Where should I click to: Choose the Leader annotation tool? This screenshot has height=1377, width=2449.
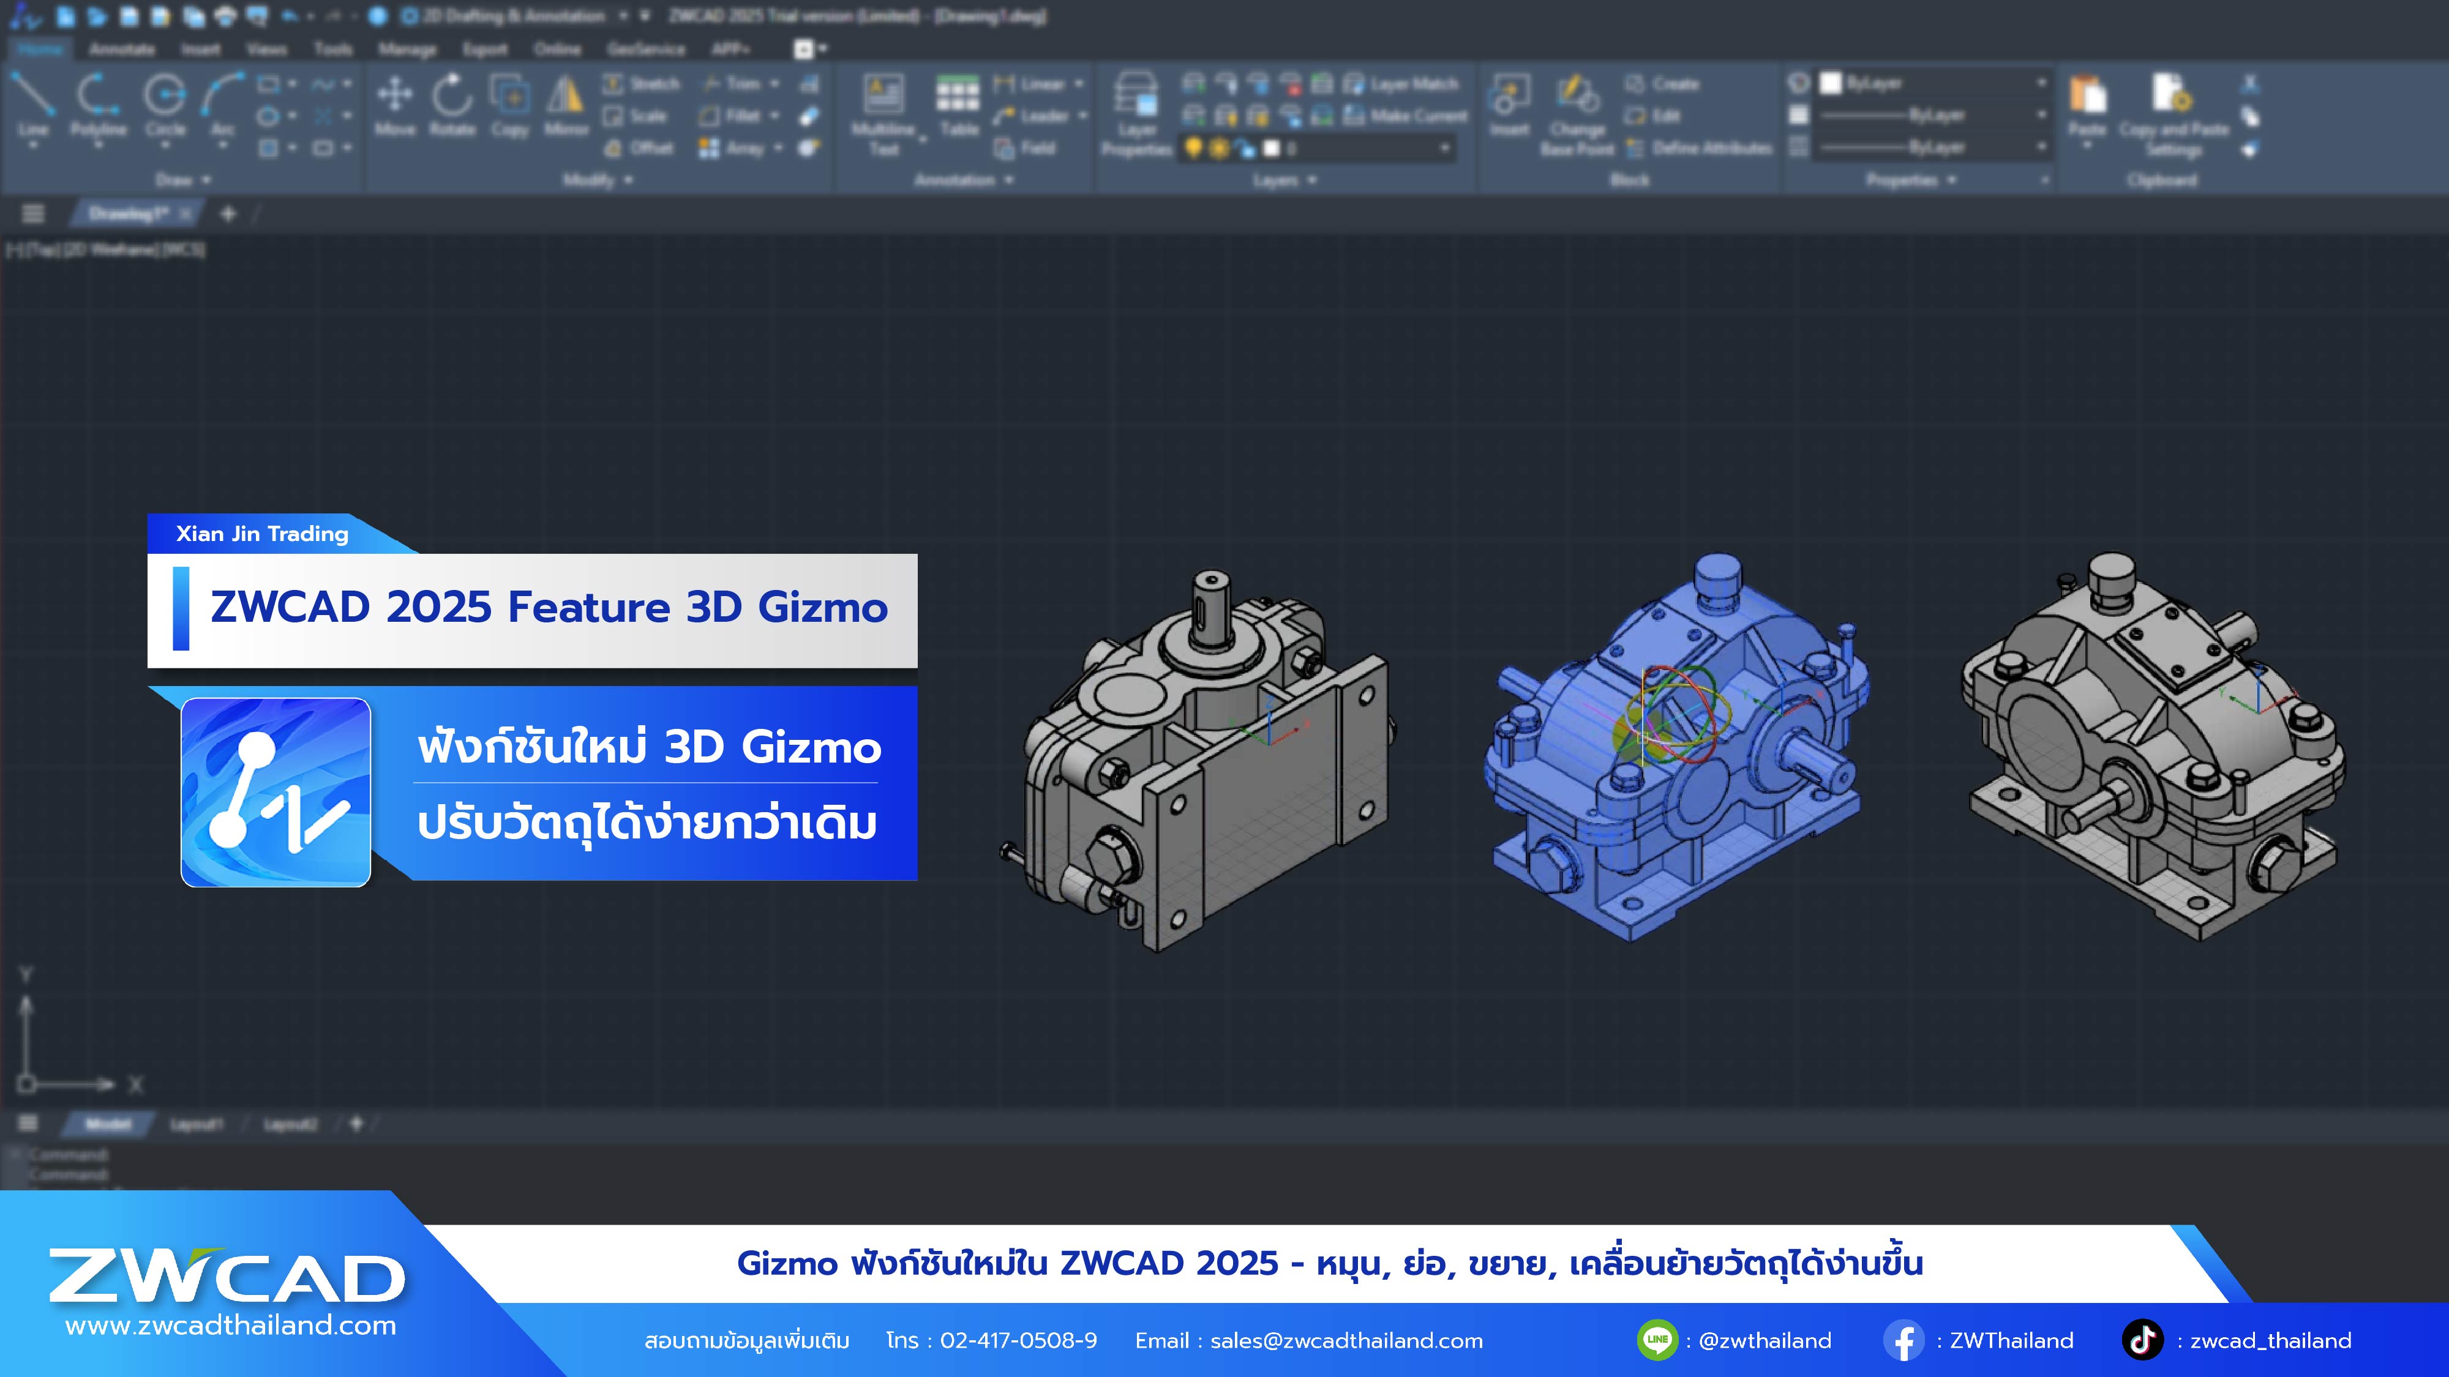[x=1032, y=116]
